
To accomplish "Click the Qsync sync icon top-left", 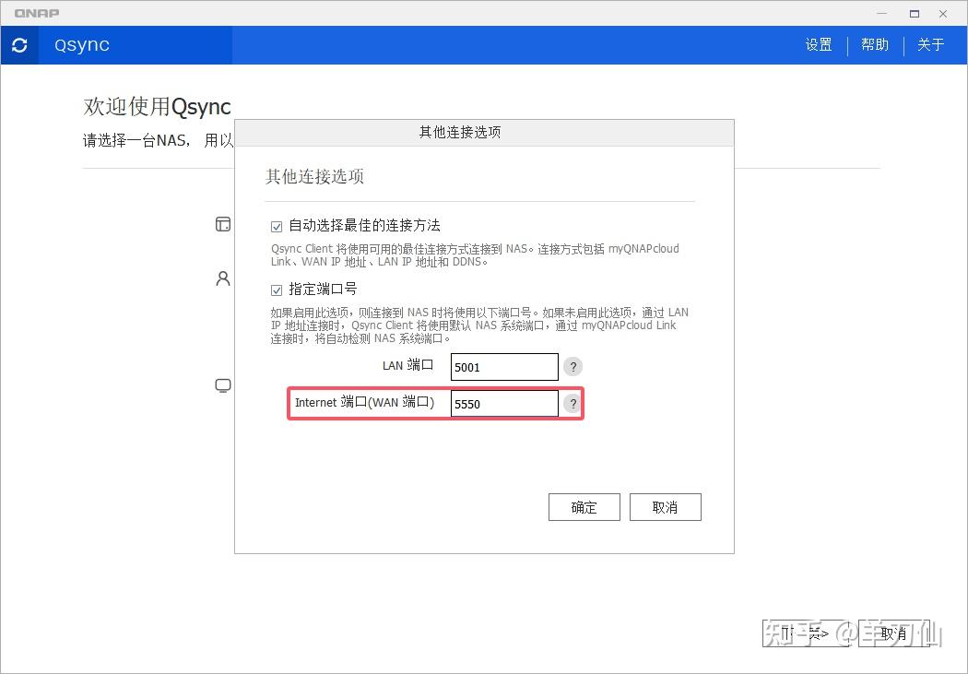I will click(19, 44).
